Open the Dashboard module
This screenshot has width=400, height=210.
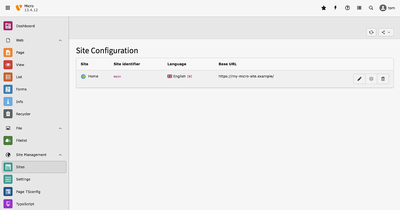pos(25,26)
